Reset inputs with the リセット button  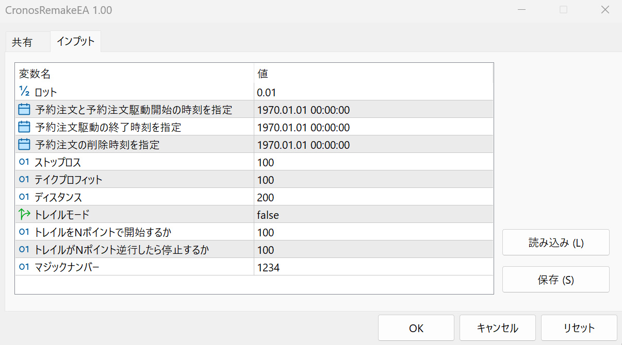pyautogui.click(x=579, y=328)
